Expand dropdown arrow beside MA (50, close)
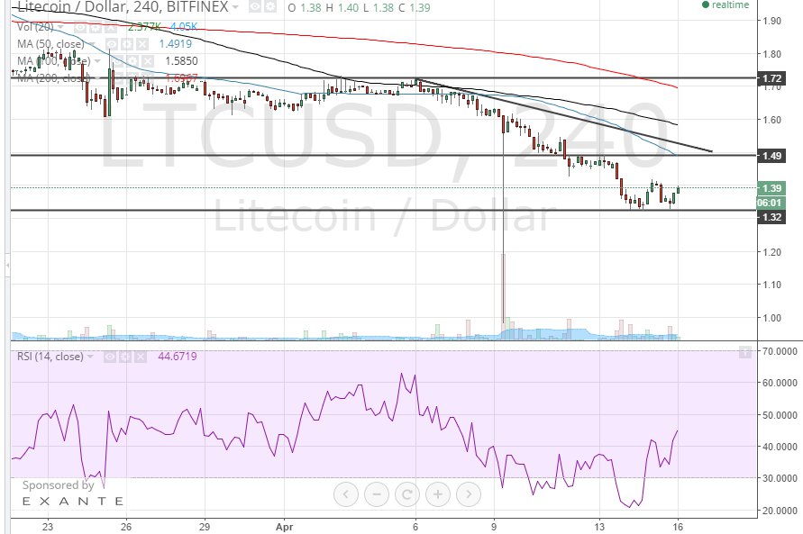The image size is (803, 534). click(92, 44)
